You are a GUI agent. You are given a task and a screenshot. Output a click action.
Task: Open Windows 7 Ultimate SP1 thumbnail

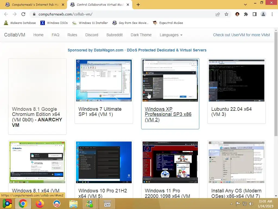[x=104, y=81]
